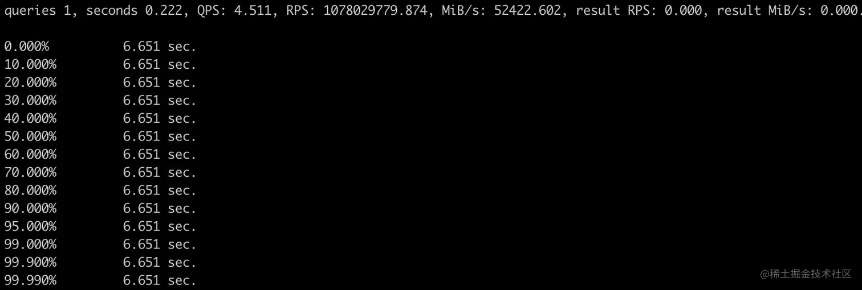Image resolution: width=862 pixels, height=290 pixels.
Task: Select the 80.000% percentile label
Action: [30, 190]
